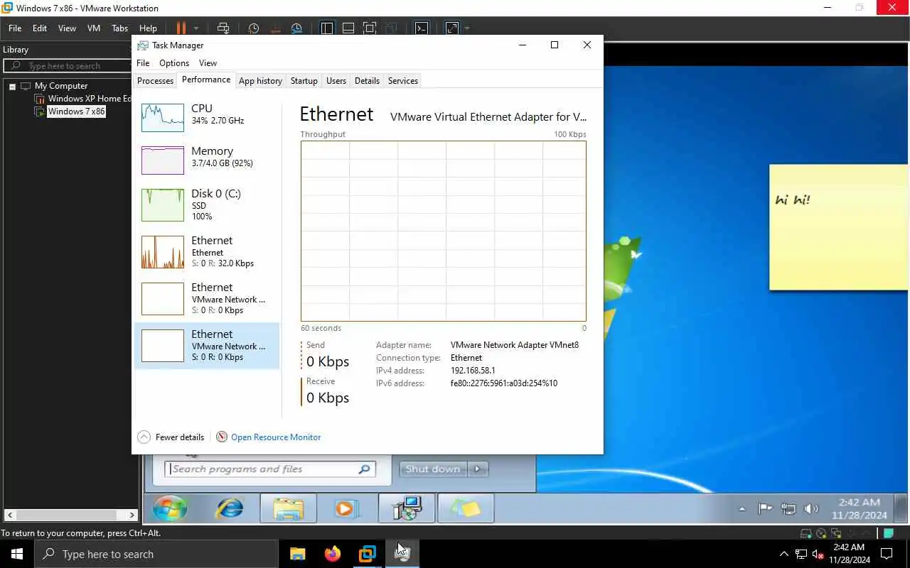Click Sticky Notes icon on Windows 7 taskbar
The width and height of the screenshot is (910, 568).
coord(466,509)
